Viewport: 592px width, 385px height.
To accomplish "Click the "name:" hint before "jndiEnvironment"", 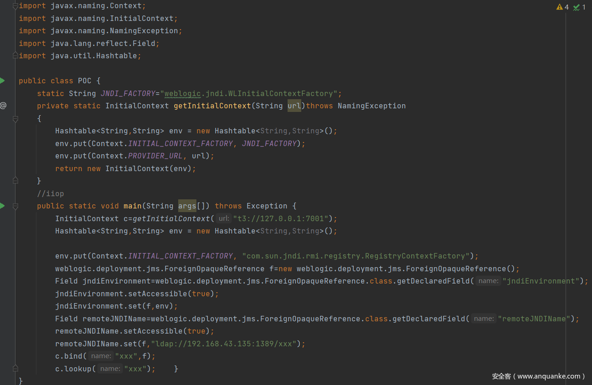I will click(488, 281).
